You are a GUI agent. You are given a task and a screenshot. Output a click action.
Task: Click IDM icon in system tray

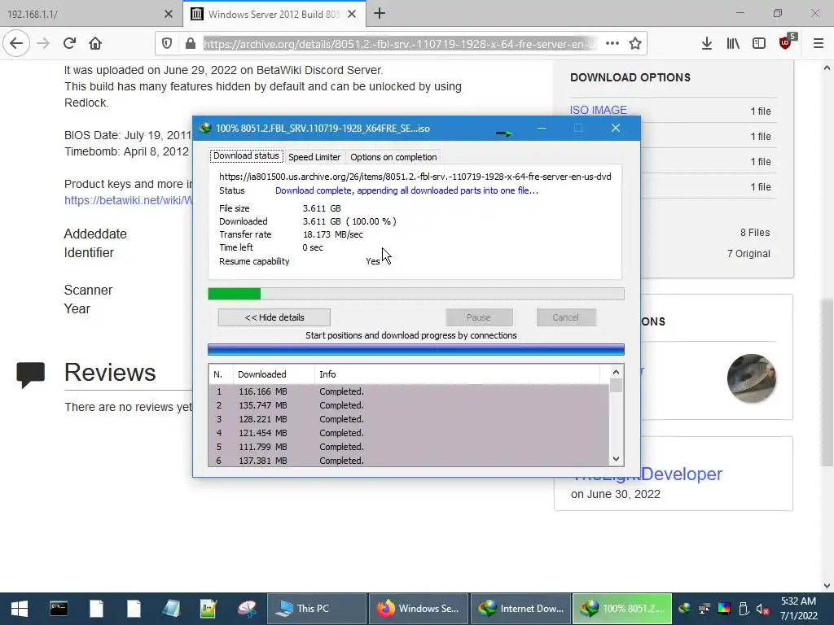[685, 609]
